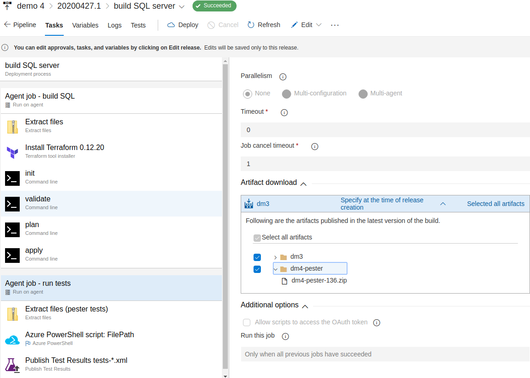Select the Multi-agent radio button

(x=363, y=94)
